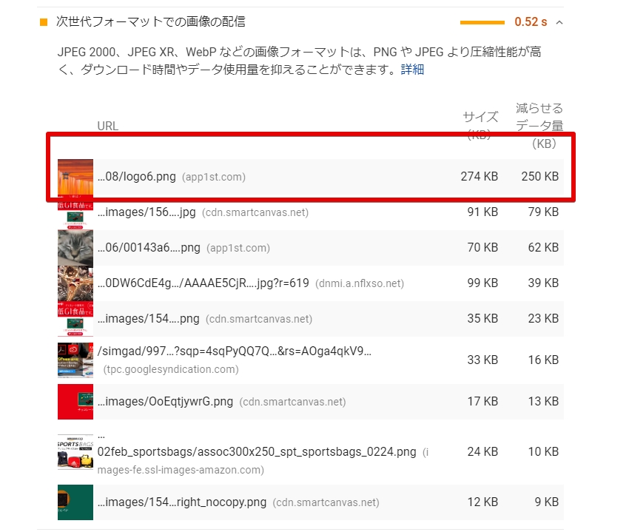Open the AAAAE5CjR jpg?r=619 URL

point(203,283)
